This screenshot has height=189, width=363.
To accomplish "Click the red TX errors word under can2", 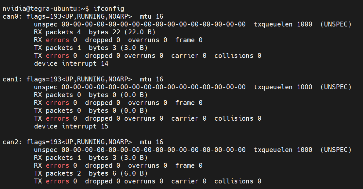I will tap(57, 181).
